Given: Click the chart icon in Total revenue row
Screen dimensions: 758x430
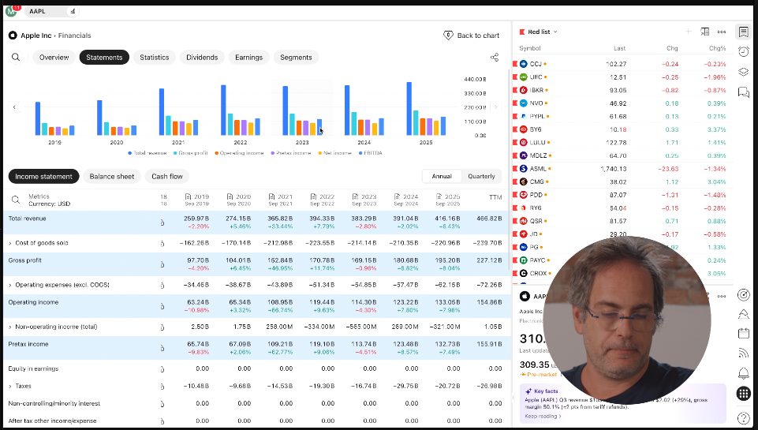Looking at the screenshot, I should pos(162,222).
